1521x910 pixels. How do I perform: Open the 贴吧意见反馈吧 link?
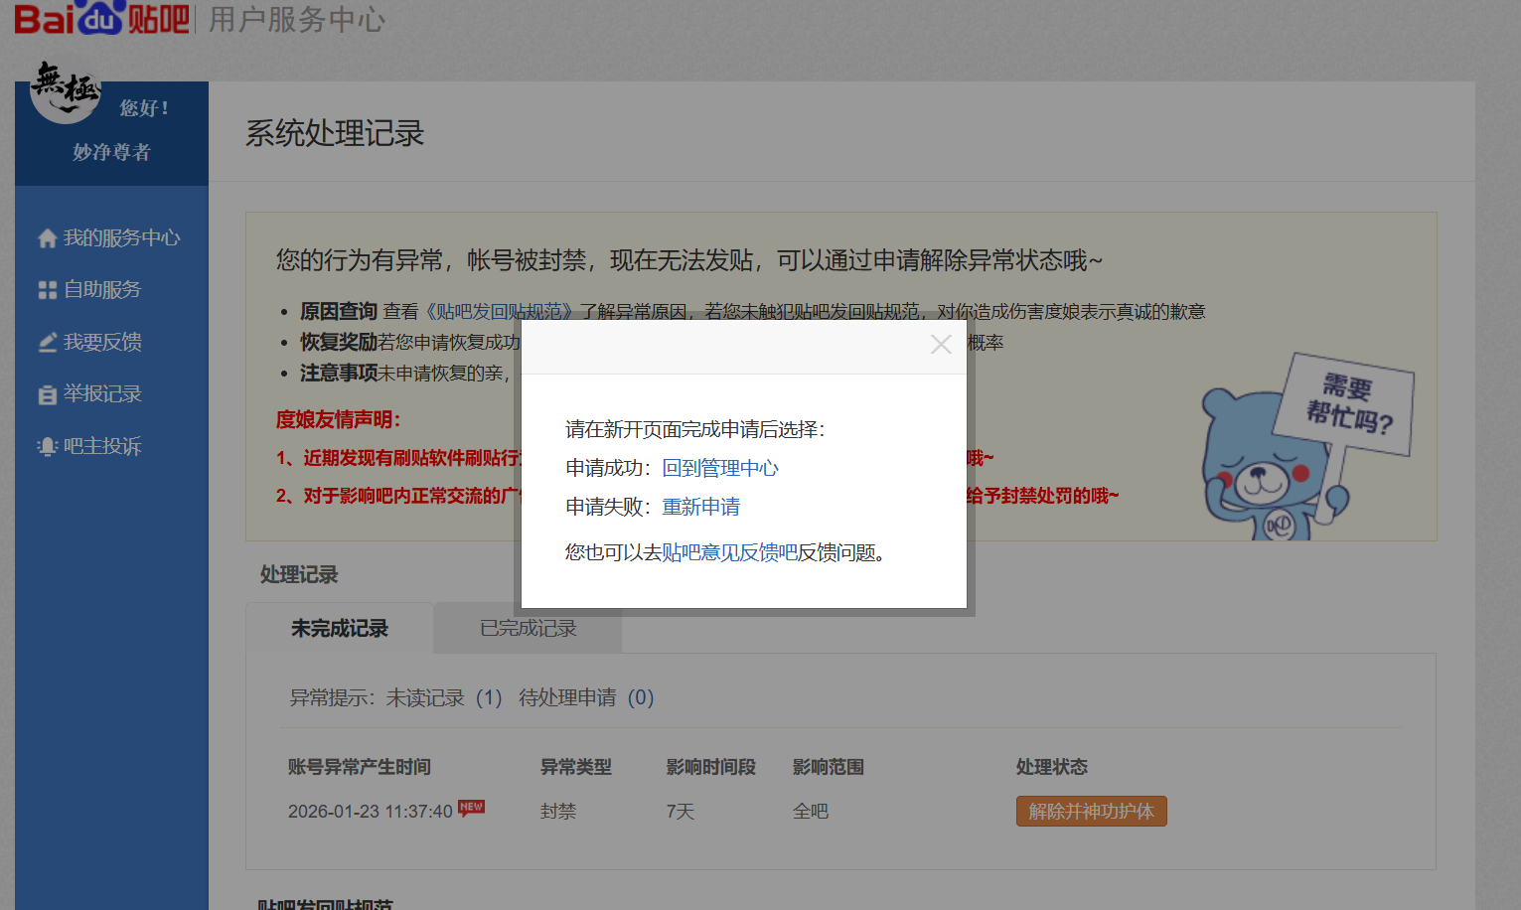[x=729, y=552]
